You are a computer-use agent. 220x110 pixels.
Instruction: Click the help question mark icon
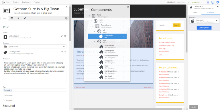pos(66,18)
